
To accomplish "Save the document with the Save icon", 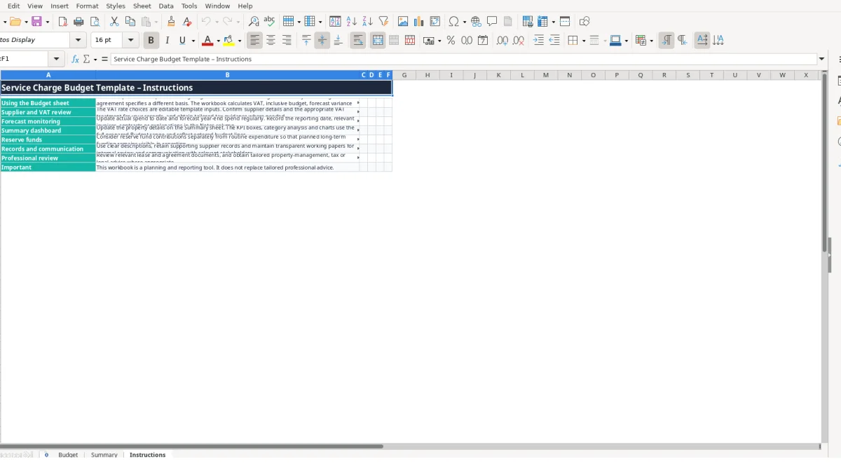I will coord(36,22).
